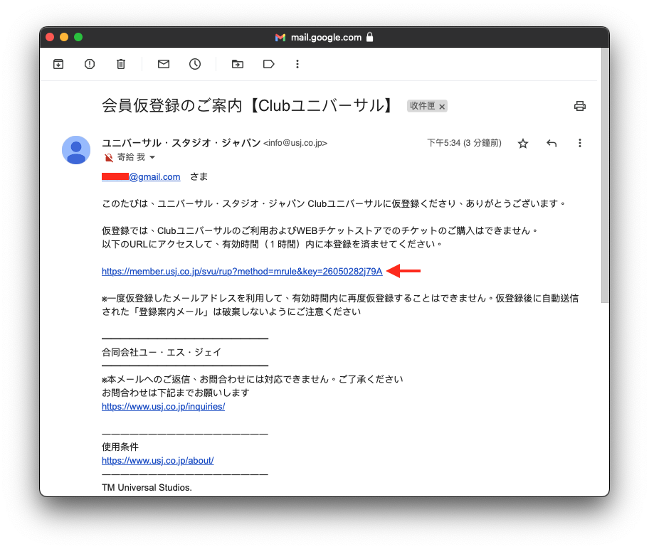Click the no-encryption red lock icon
This screenshot has width=649, height=549.
[108, 157]
